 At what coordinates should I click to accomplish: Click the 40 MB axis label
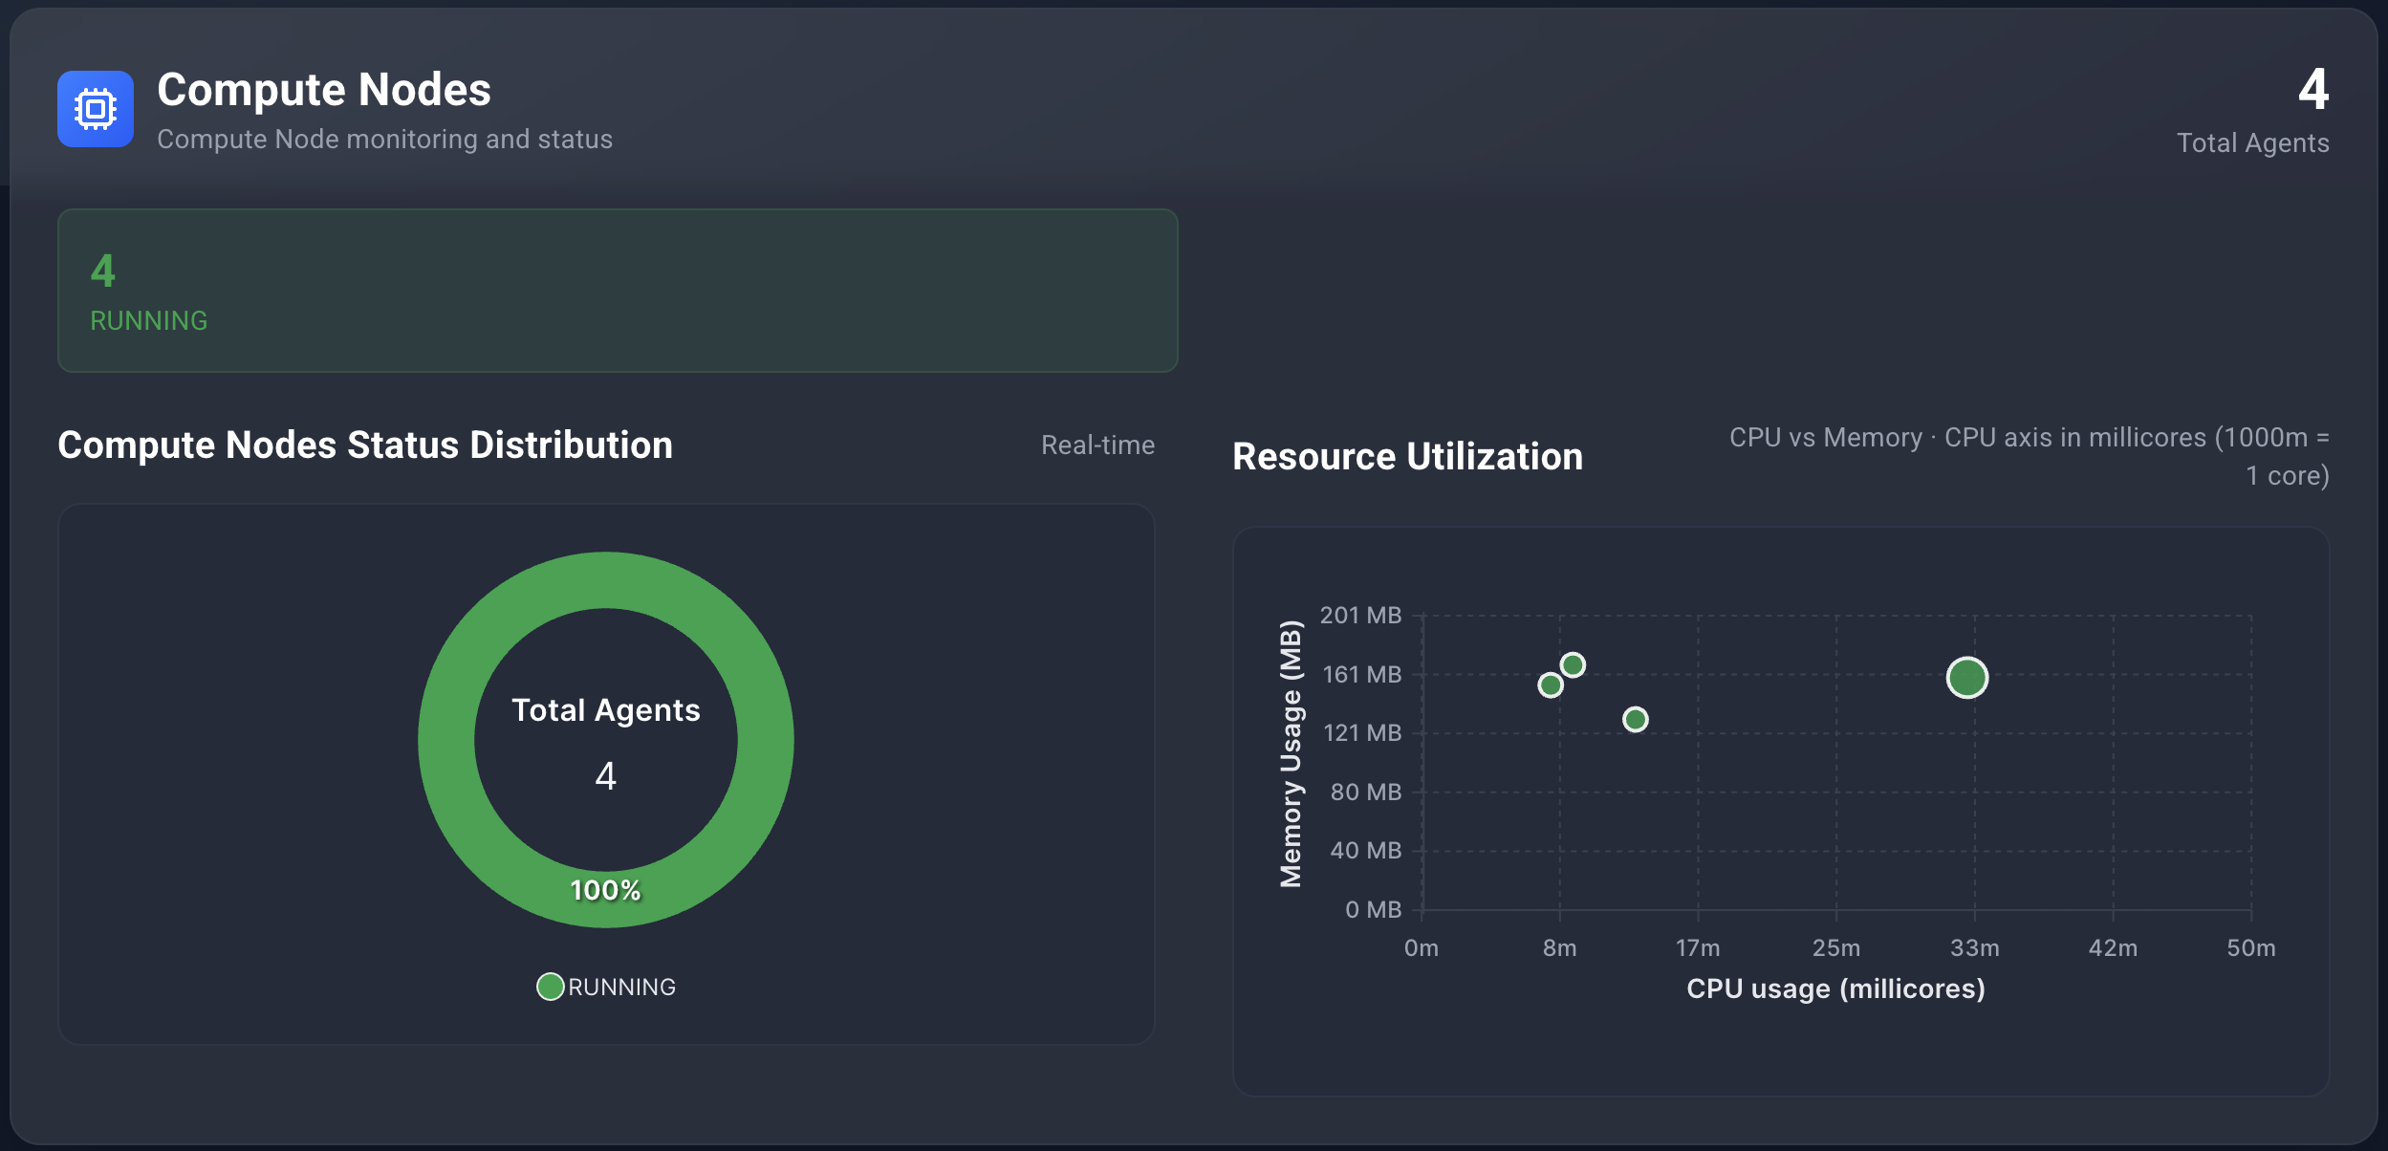(1366, 850)
